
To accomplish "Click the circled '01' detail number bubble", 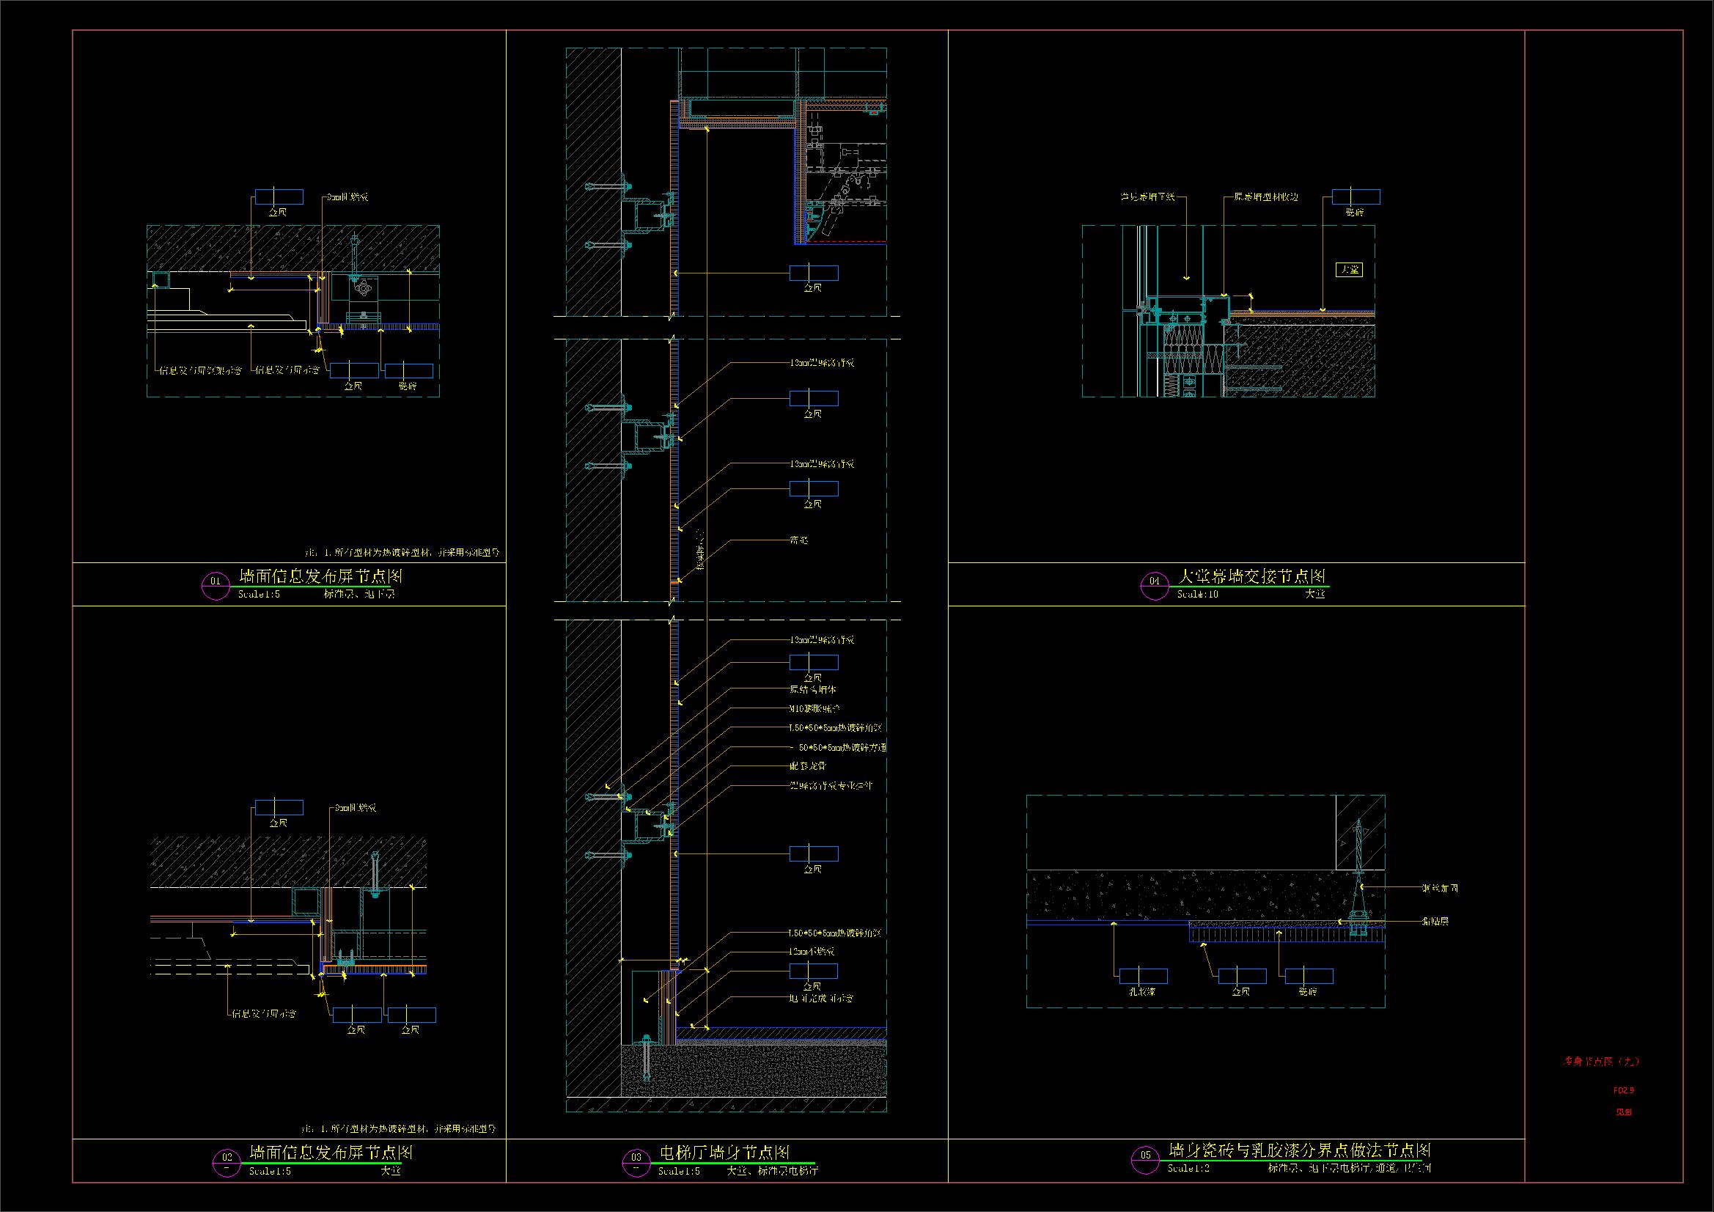I will (216, 587).
